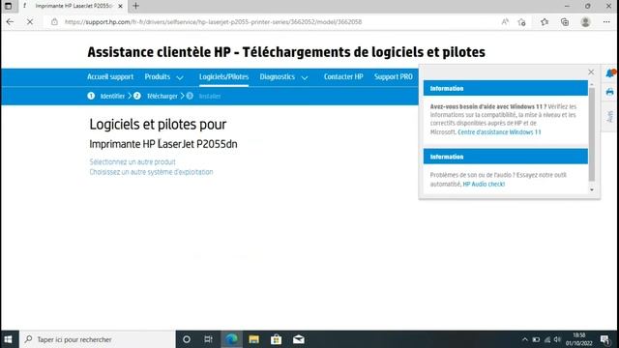The image size is (619, 348).
Task: Open Microsoft Edge from the taskbar
Action: (x=231, y=339)
